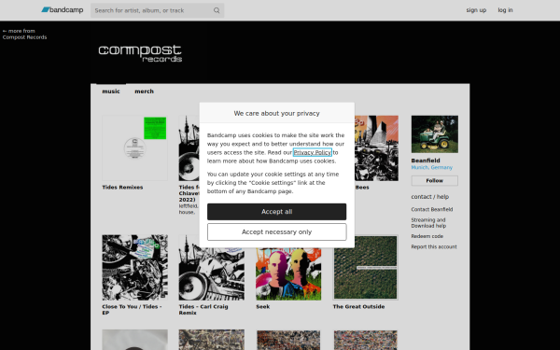Open the sign up link
Viewport: 560px width, 350px height.
(x=476, y=10)
